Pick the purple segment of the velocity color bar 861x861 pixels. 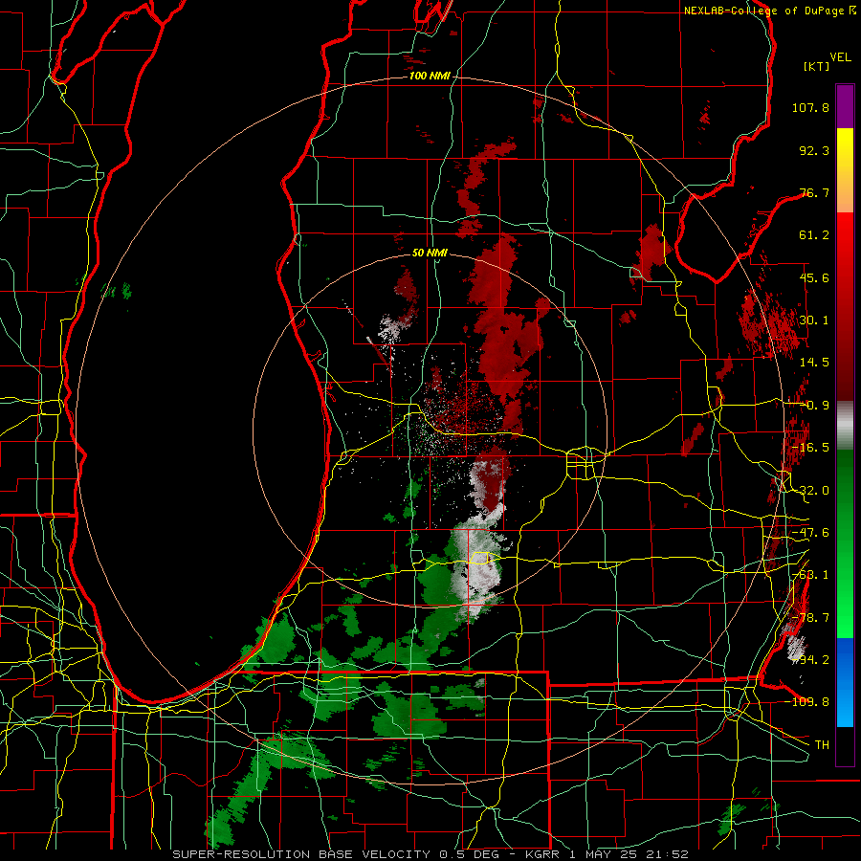(x=845, y=106)
